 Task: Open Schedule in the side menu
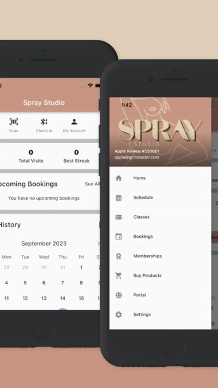160,197
